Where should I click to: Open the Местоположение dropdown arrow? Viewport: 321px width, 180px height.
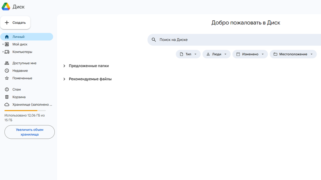coord(311,54)
